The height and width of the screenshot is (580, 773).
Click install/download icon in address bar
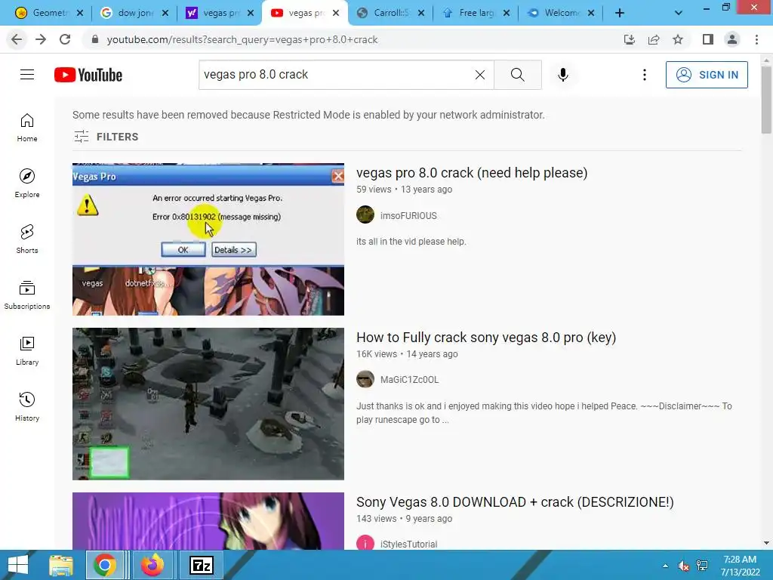pos(629,39)
